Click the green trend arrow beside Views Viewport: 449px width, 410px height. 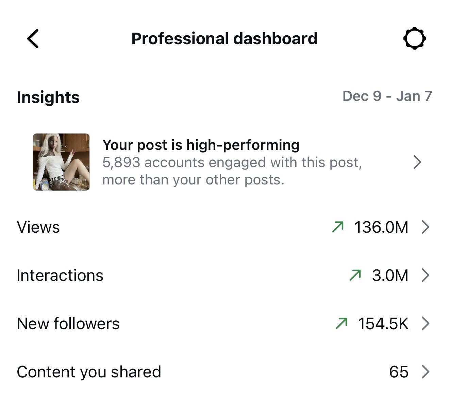[338, 227]
